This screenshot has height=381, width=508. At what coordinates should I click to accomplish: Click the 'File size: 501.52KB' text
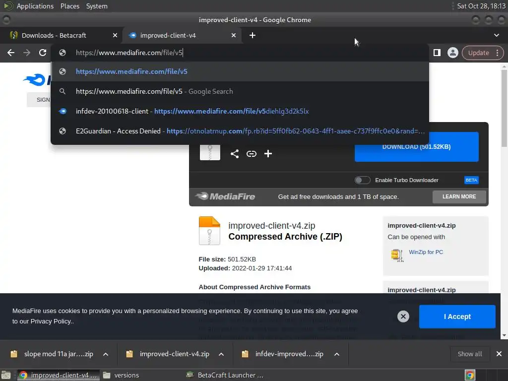click(227, 259)
